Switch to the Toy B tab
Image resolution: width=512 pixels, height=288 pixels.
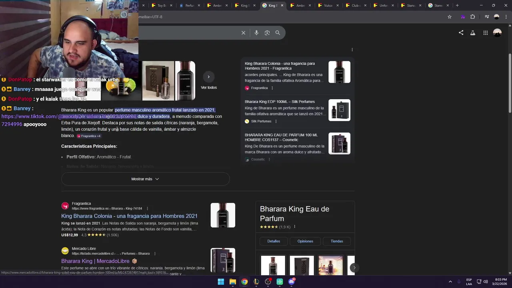click(162, 6)
